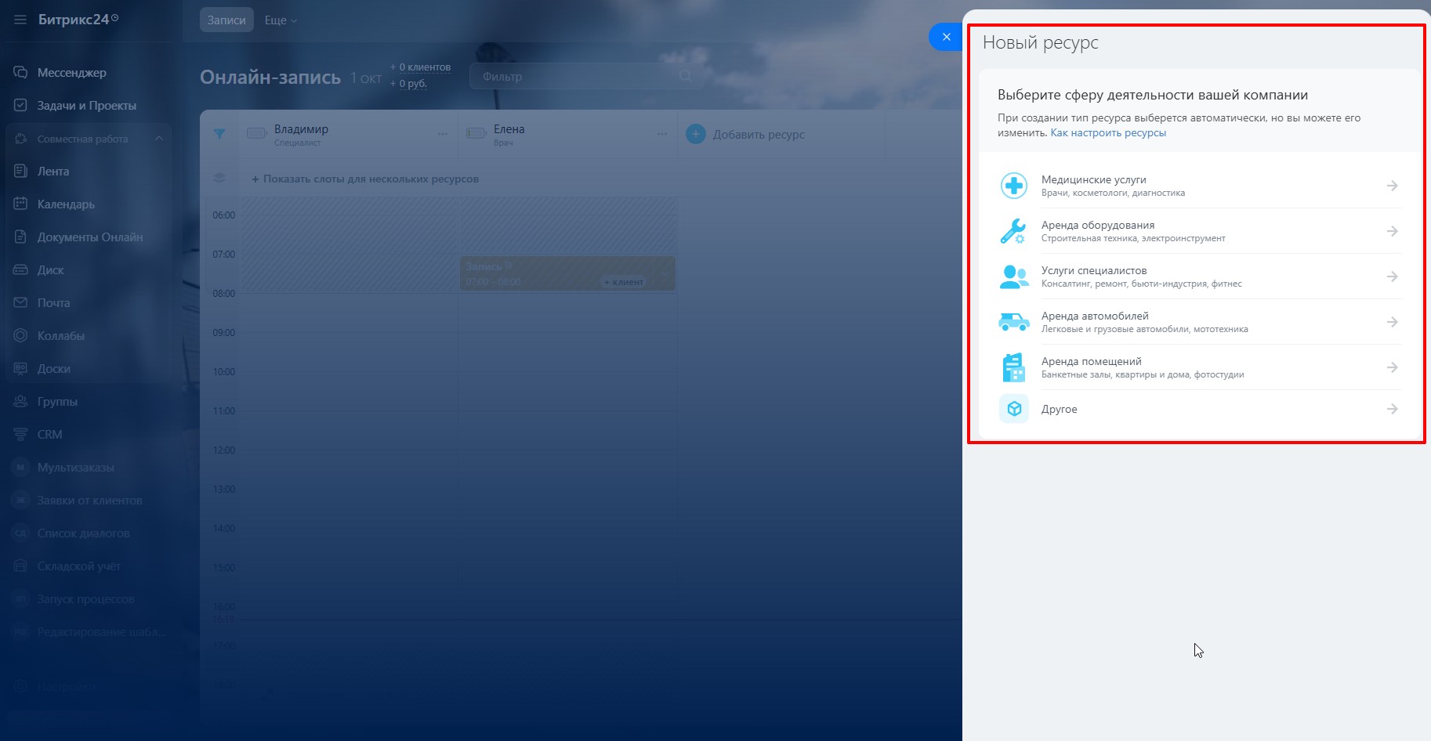
Task: Open the Как настроить ресурсы help link
Action: click(x=1108, y=133)
